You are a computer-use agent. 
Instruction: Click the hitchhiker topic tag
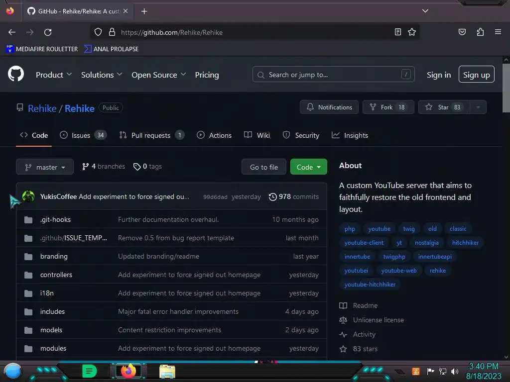[465, 243]
